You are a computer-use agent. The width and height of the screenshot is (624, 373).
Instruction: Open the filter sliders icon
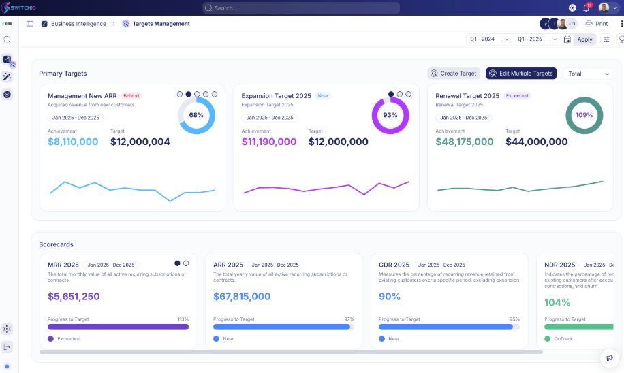(606, 39)
